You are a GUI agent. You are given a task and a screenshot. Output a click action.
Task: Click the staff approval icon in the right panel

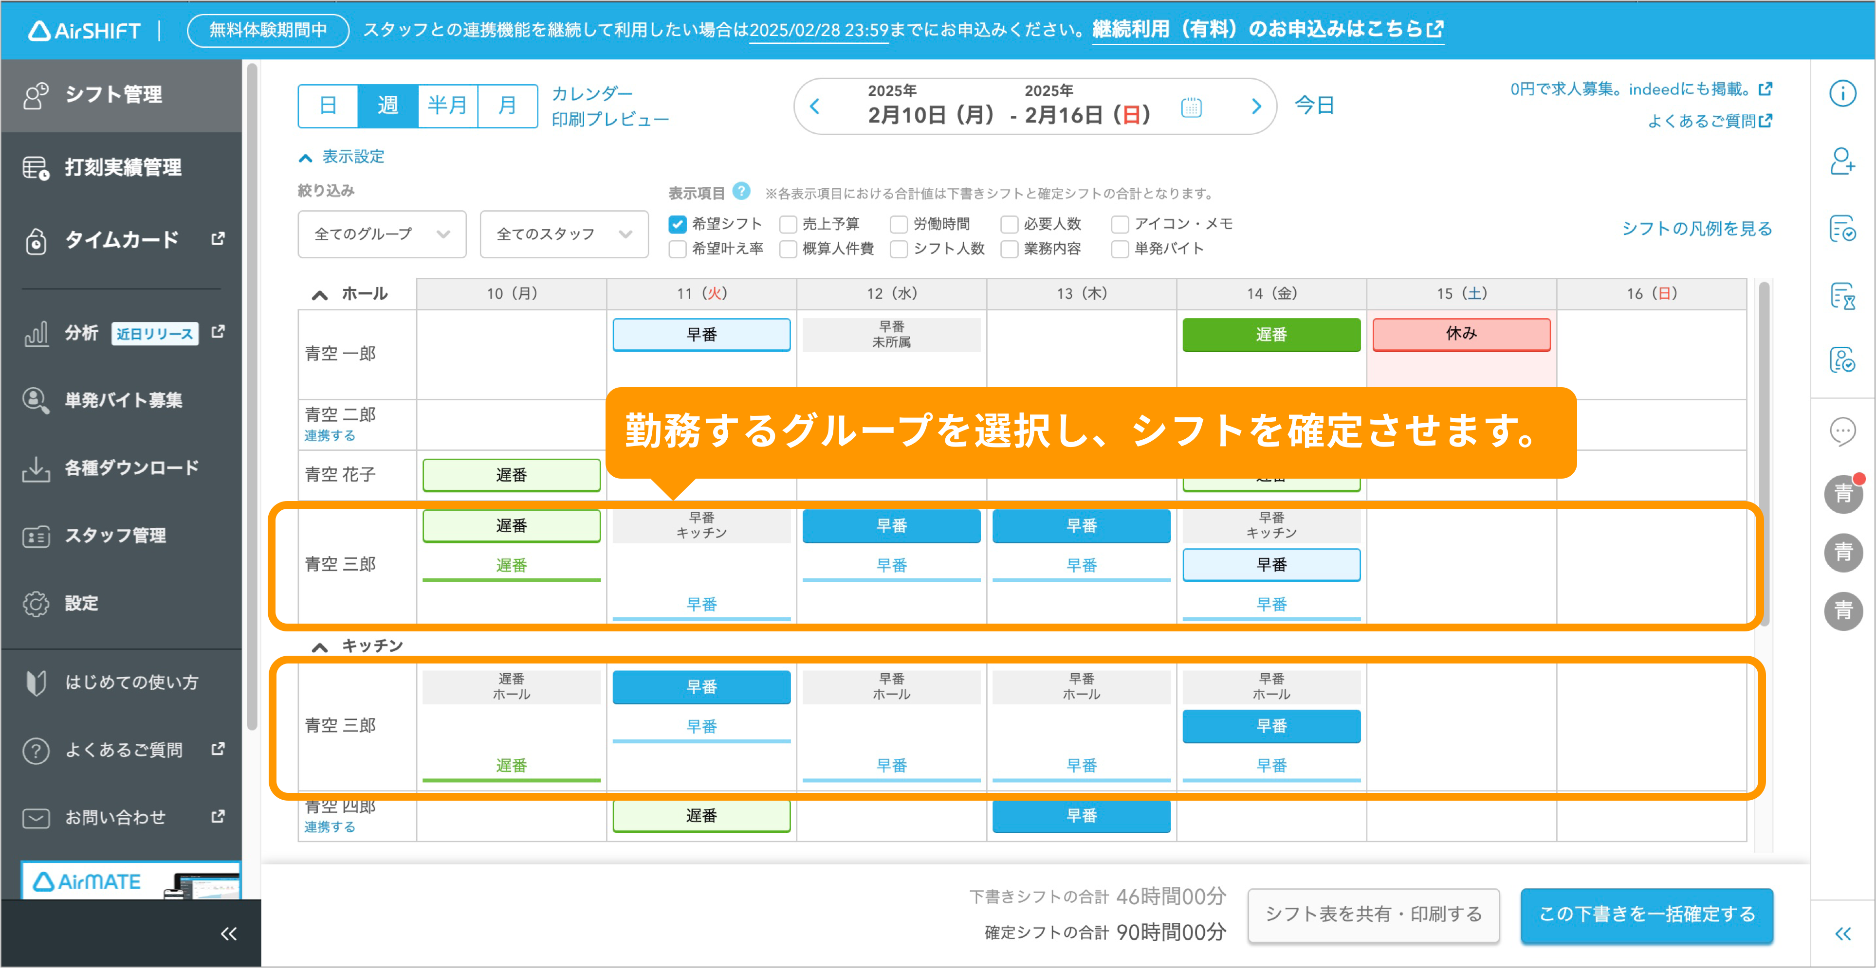pyautogui.click(x=1842, y=360)
